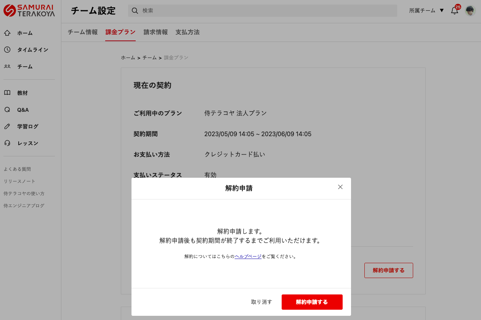Screen dimensions: 481x320
Task: Open 教材 via the book icon
Action: click(x=7, y=93)
